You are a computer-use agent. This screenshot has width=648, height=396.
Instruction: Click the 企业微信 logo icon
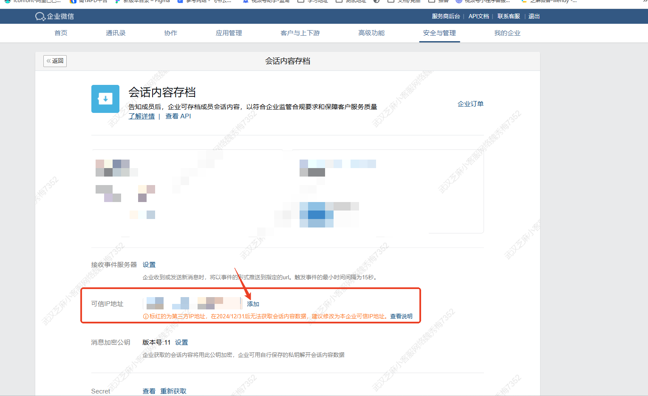click(40, 16)
